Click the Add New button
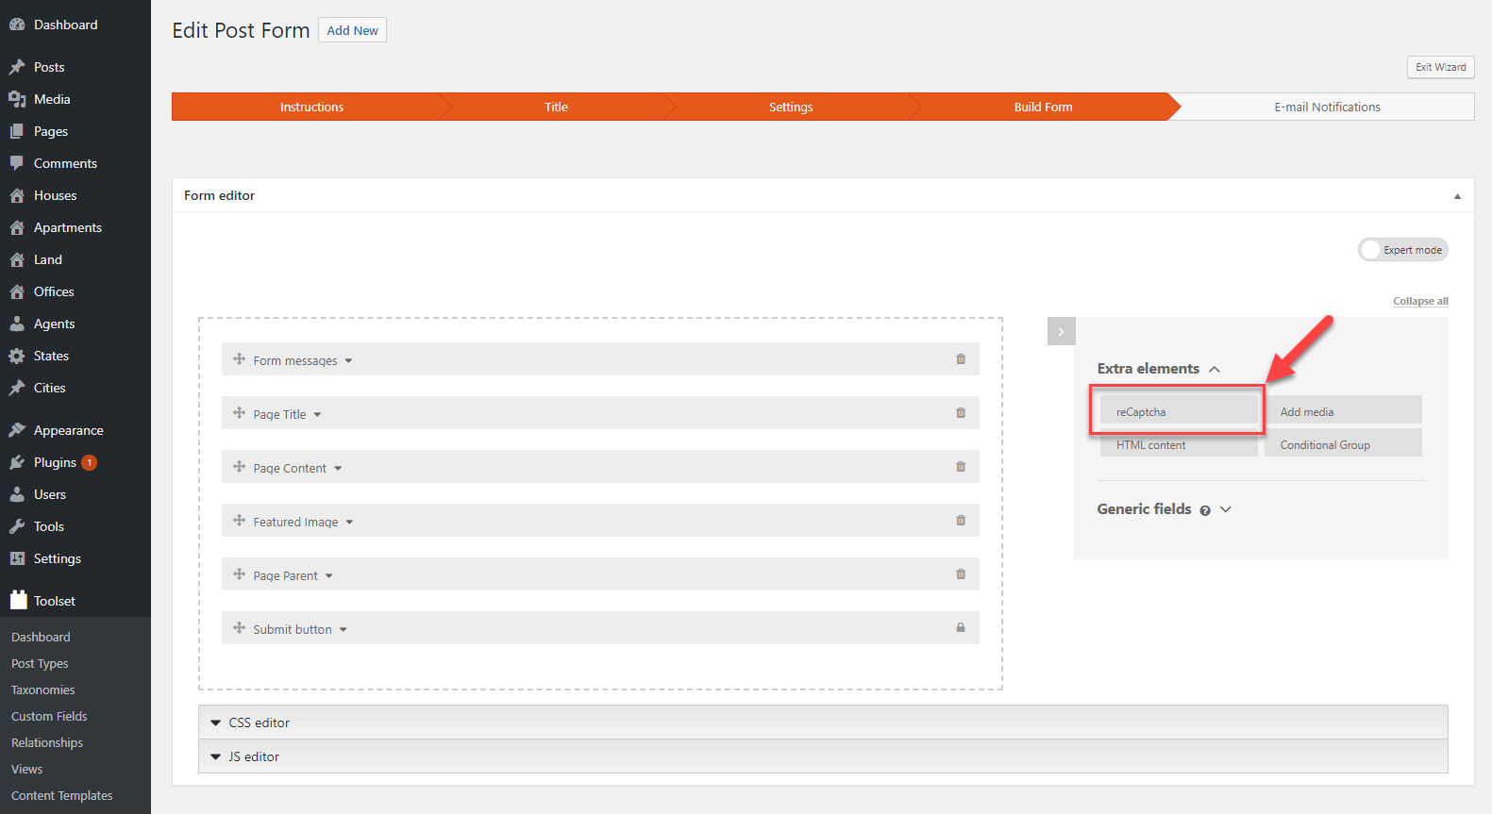1492x814 pixels. tap(352, 30)
